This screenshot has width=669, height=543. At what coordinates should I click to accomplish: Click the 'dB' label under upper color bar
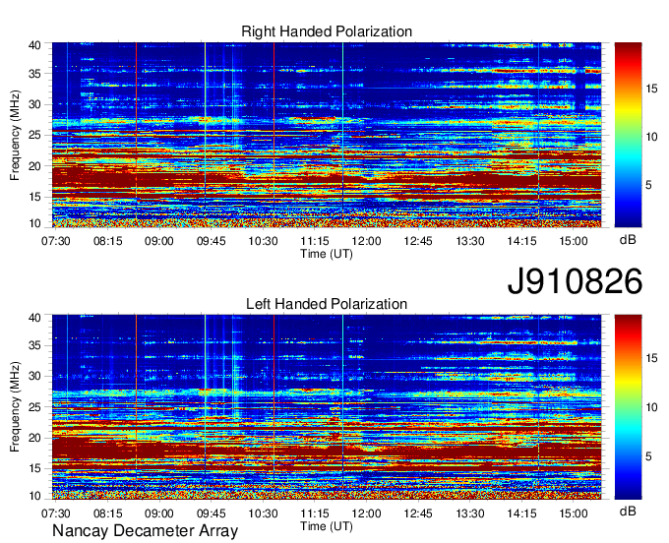[x=628, y=240]
